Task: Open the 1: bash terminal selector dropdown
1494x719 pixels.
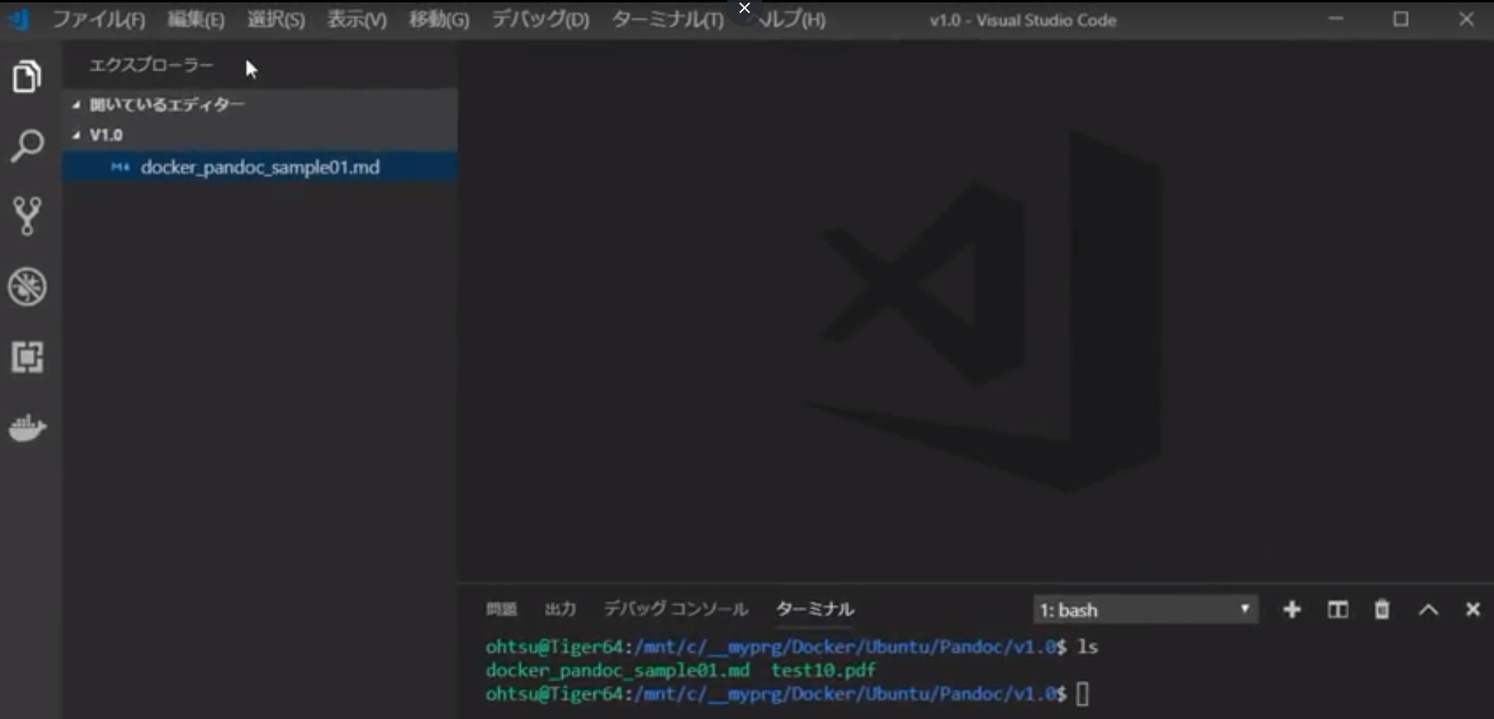Action: pyautogui.click(x=1146, y=609)
